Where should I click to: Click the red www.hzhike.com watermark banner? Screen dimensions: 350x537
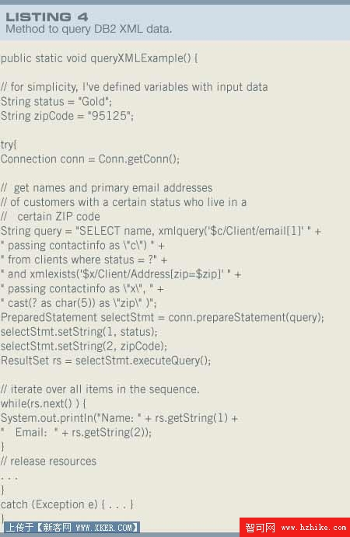coord(295,528)
